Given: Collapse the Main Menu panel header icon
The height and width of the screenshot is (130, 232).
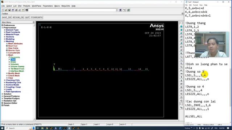Looking at the screenshot, I should [34, 22].
